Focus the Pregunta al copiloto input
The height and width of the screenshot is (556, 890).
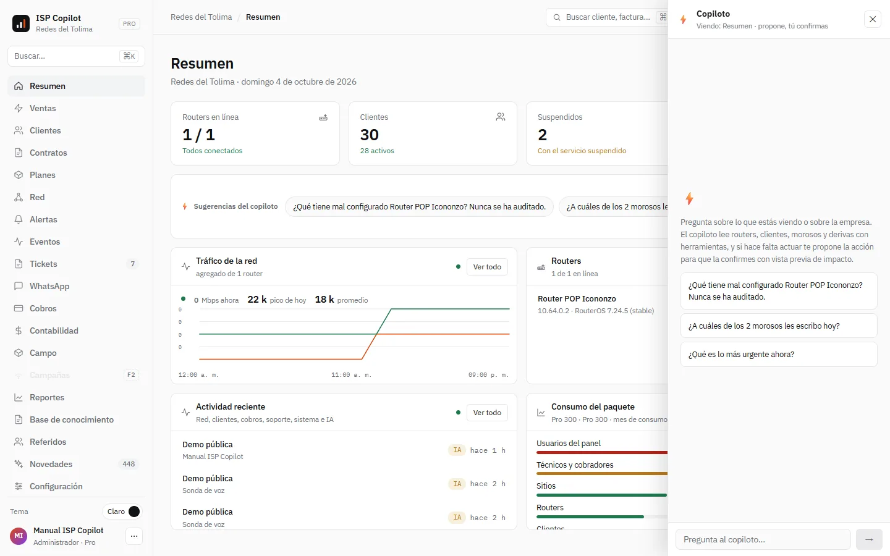pyautogui.click(x=763, y=539)
